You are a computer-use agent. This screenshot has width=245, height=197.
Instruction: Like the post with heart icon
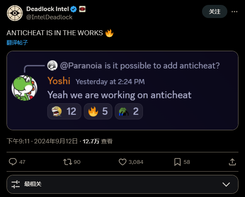coord(122,162)
